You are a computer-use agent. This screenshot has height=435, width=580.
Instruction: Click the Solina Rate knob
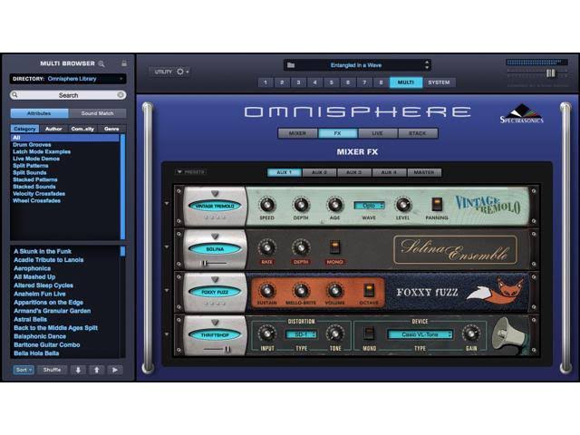pyautogui.click(x=266, y=247)
